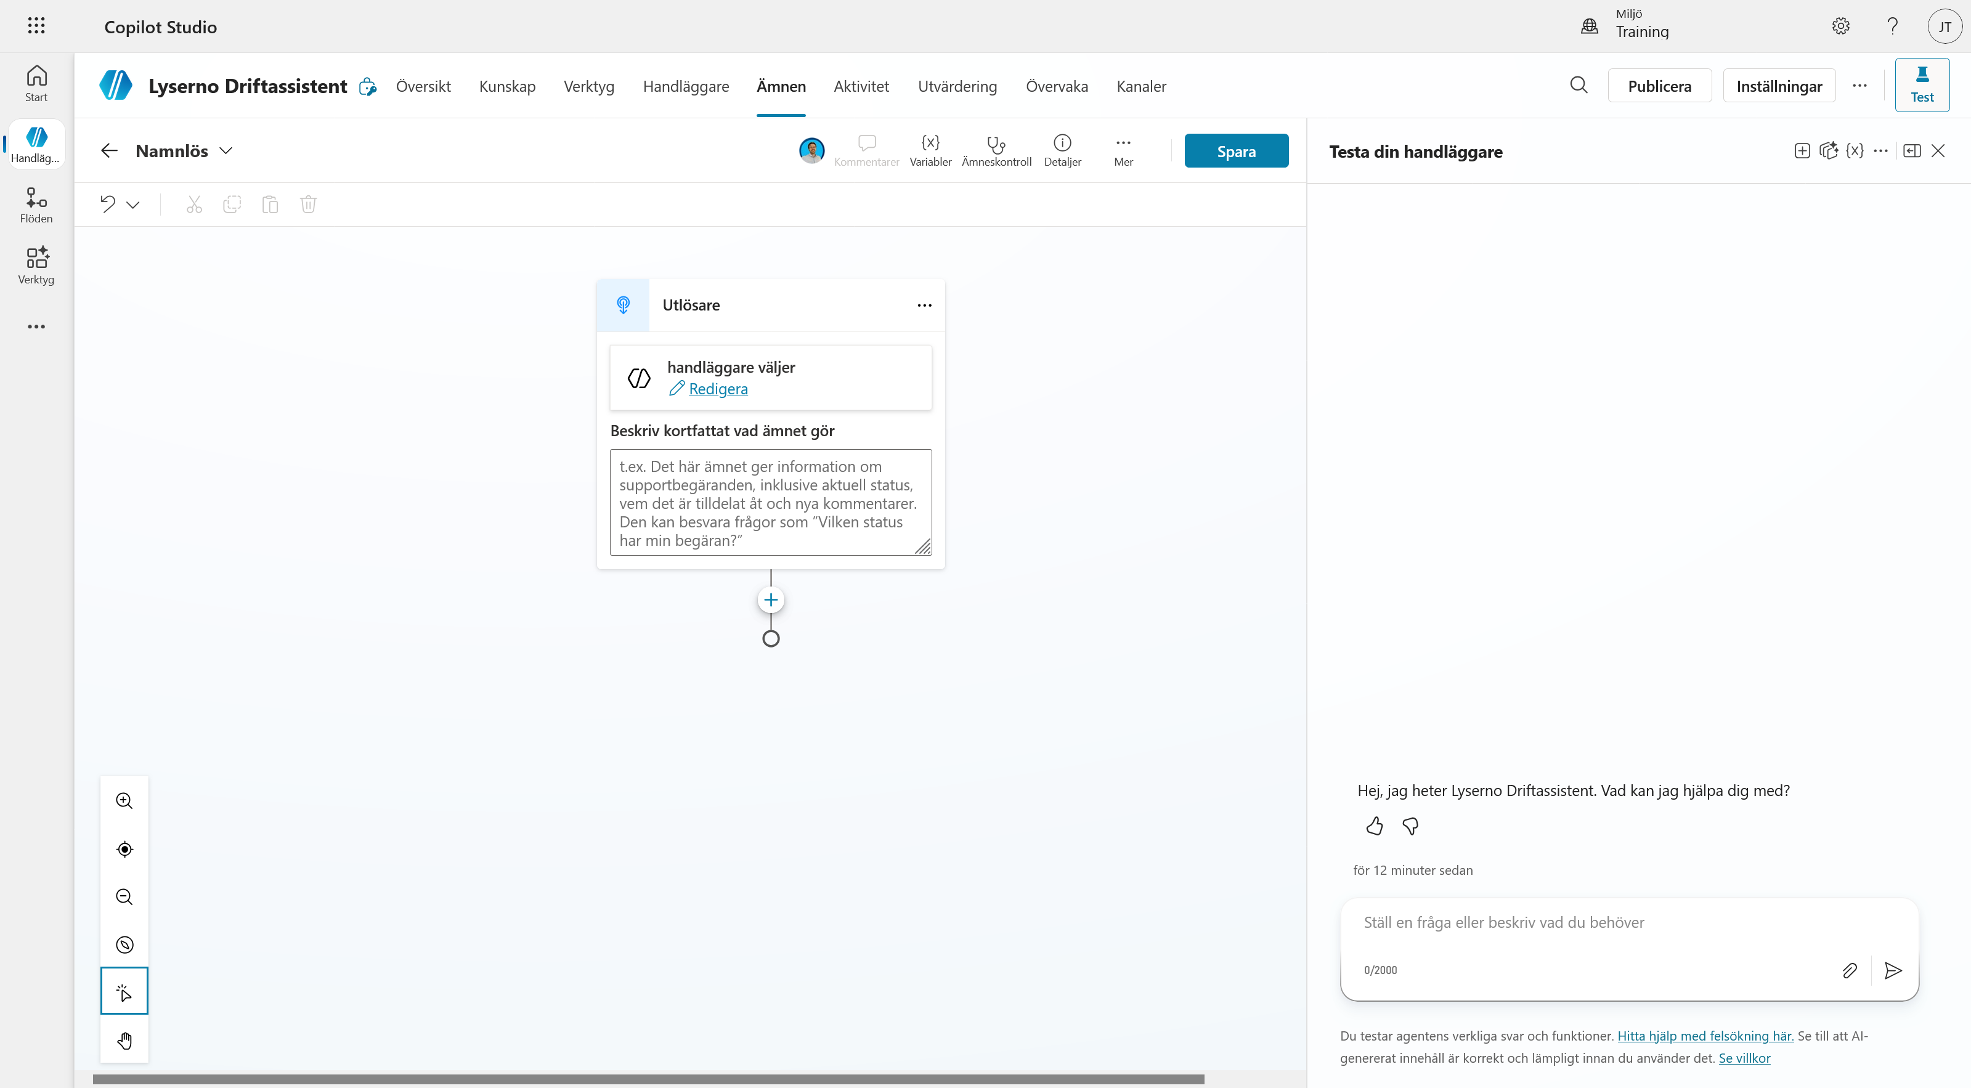Open the app launcher waffle icon
1971x1088 pixels.
coord(36,26)
